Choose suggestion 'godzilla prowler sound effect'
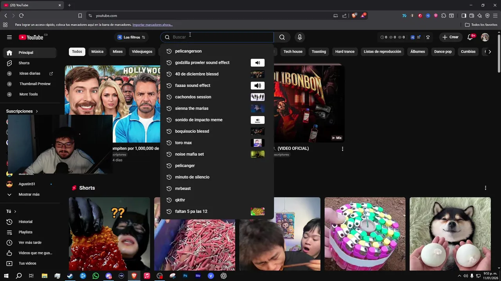This screenshot has width=501, height=281. pos(217,62)
